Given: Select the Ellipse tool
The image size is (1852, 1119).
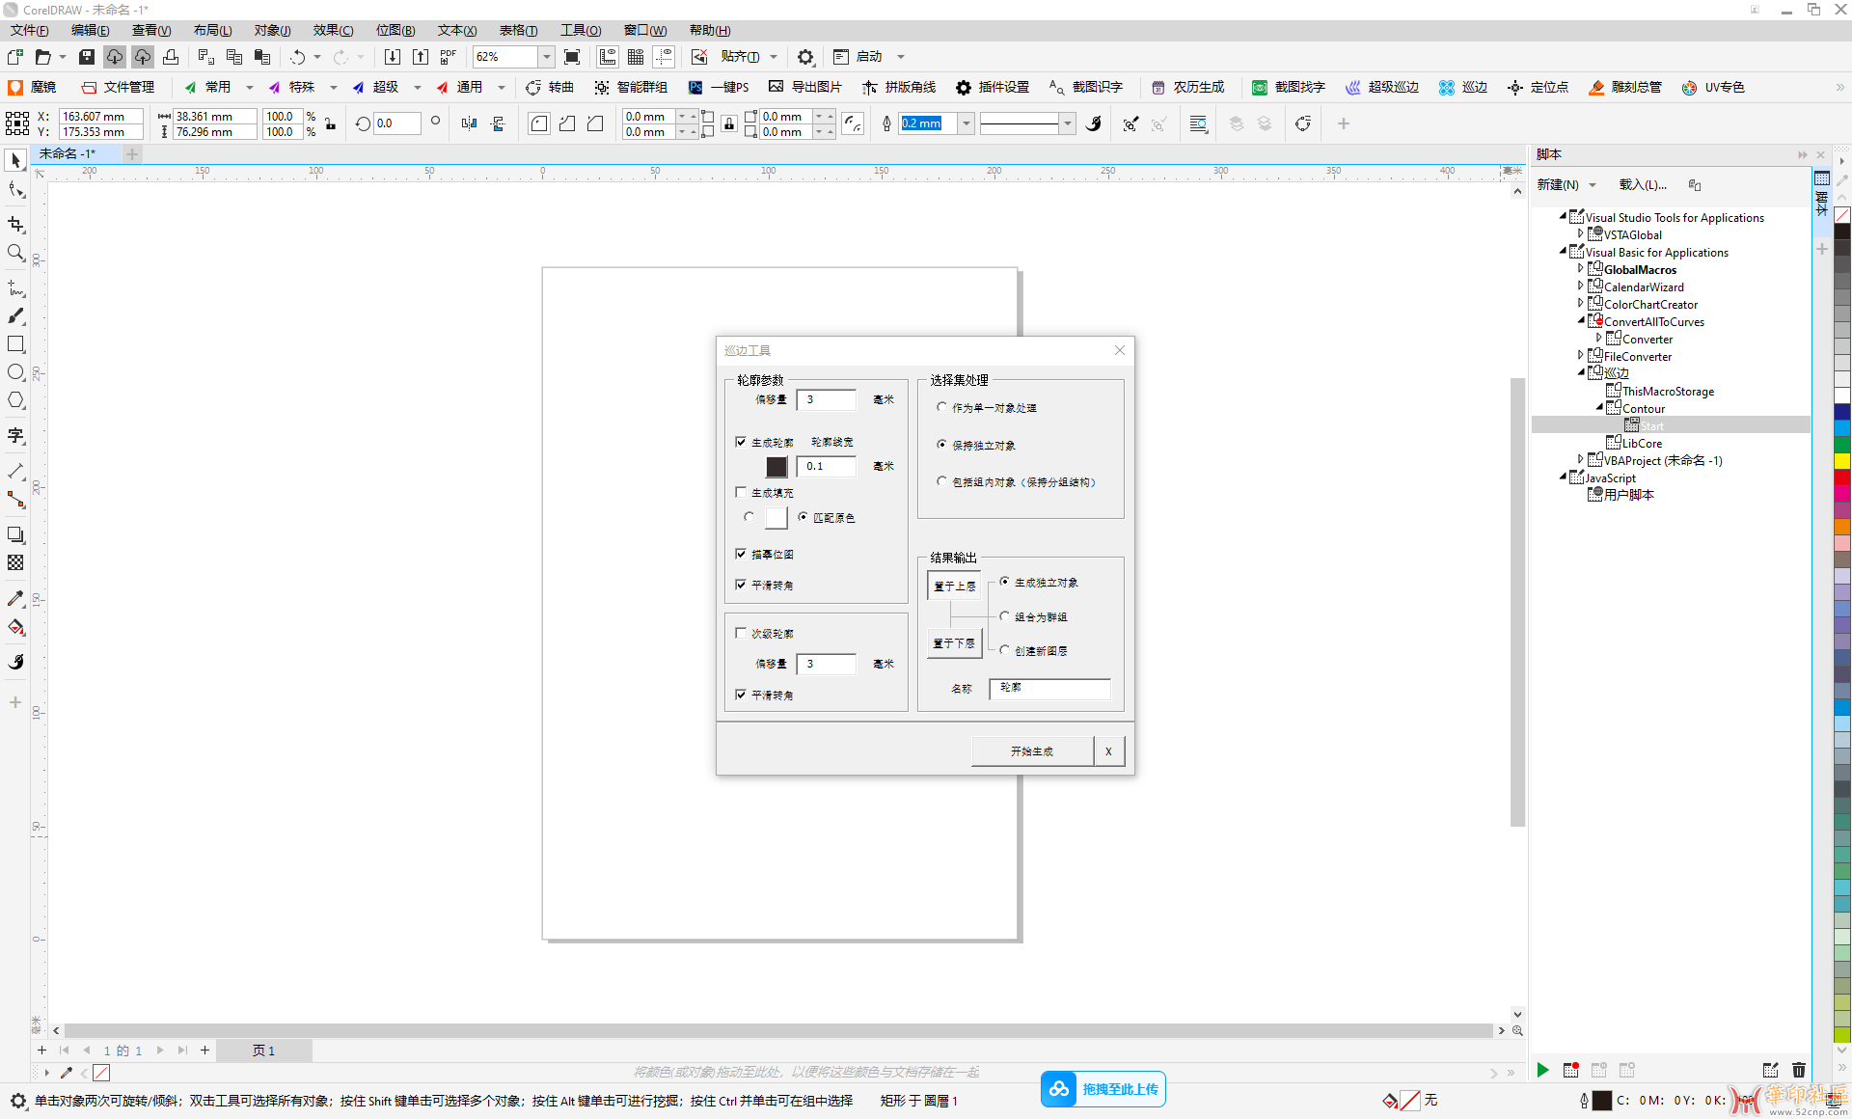Looking at the screenshot, I should (x=15, y=372).
